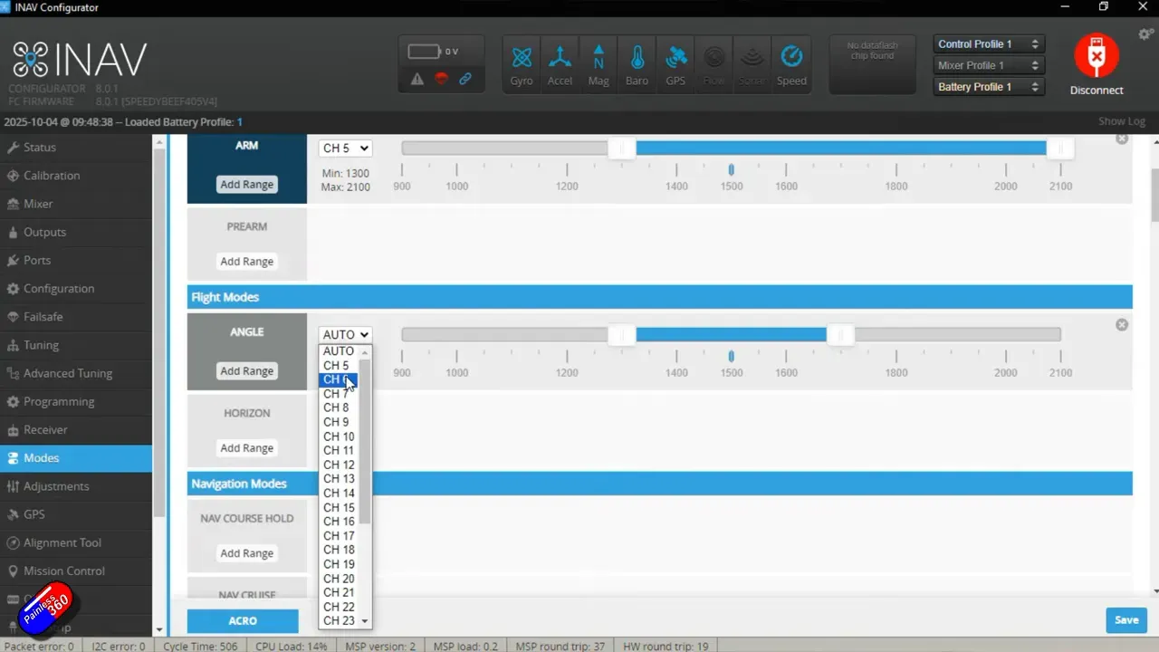Image resolution: width=1159 pixels, height=652 pixels.
Task: Open the ARM channel CH 5 dropdown
Action: pyautogui.click(x=345, y=149)
